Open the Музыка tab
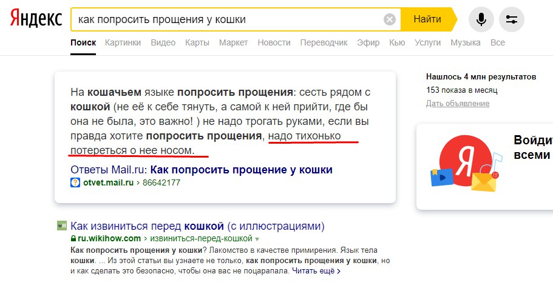 (x=465, y=42)
